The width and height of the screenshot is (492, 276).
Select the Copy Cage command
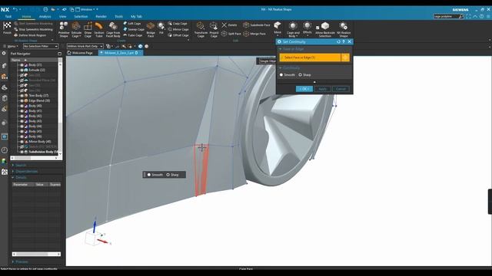tap(178, 24)
